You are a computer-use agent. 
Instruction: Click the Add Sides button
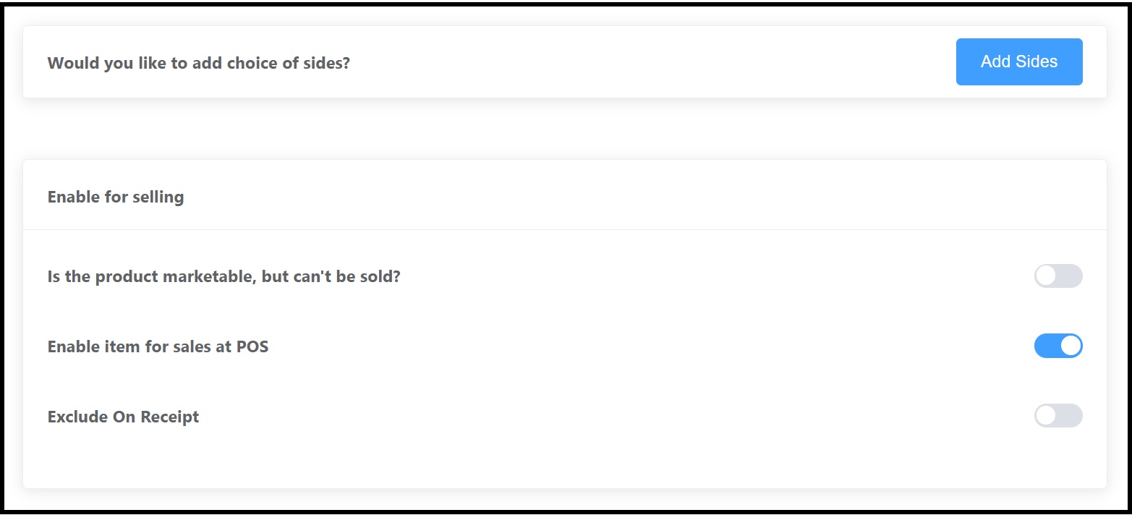pos(1018,62)
